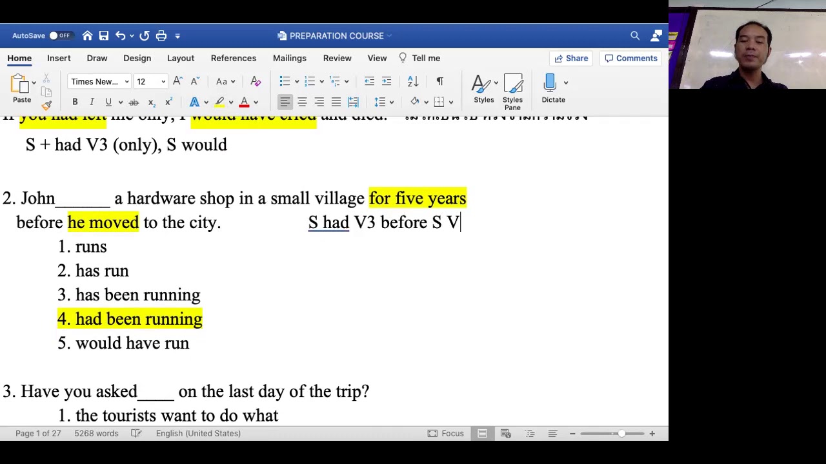Toggle Underline formatting
The image size is (826, 464).
[108, 102]
